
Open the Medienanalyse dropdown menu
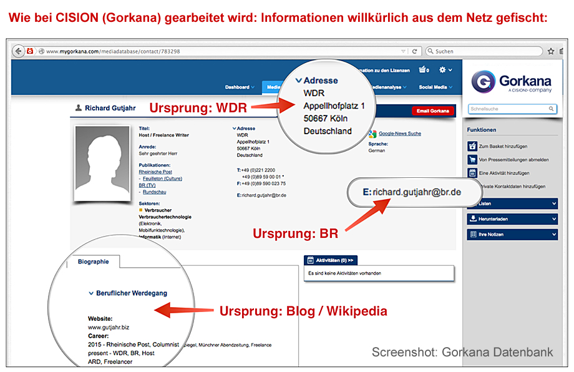coord(388,87)
